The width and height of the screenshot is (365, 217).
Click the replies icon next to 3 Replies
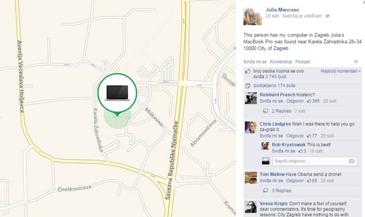click(x=265, y=191)
